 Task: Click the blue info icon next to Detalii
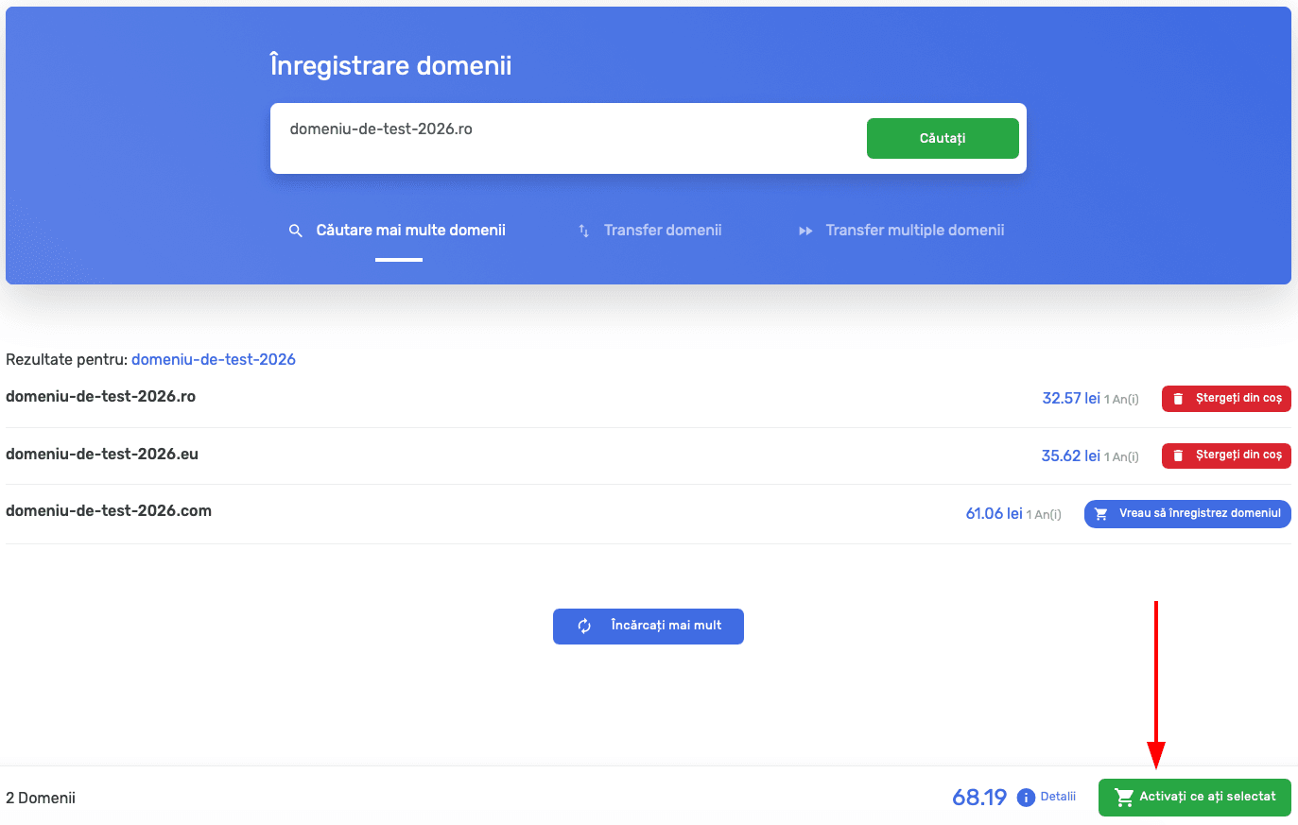(x=1026, y=798)
